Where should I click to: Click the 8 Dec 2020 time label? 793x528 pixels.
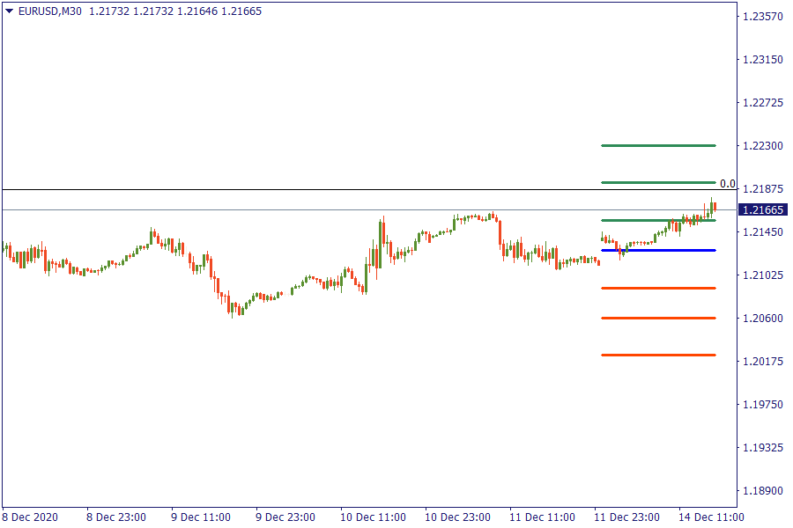[x=30, y=517]
